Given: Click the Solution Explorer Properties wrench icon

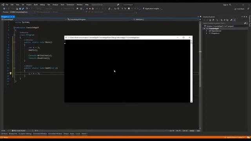Looking at the screenshot, I should (231, 20).
